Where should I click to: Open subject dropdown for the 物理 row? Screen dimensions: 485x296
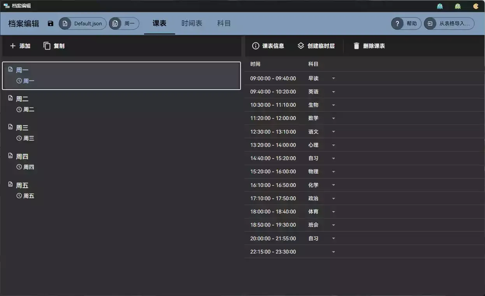334,172
